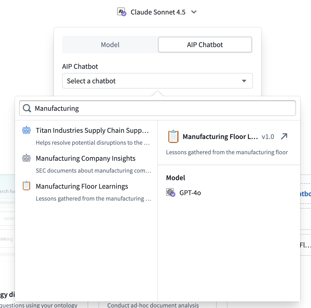The width and height of the screenshot is (311, 308).
Task: Click the Manufacturing Floor Learnings preview title
Action: tap(220, 137)
